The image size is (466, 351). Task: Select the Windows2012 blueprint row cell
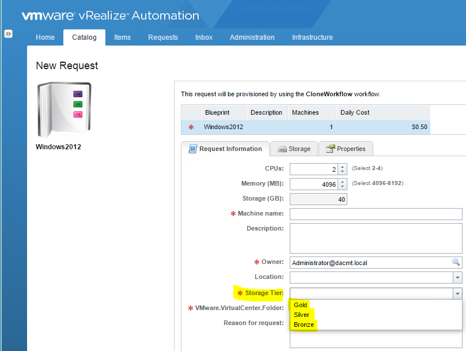tap(223, 127)
